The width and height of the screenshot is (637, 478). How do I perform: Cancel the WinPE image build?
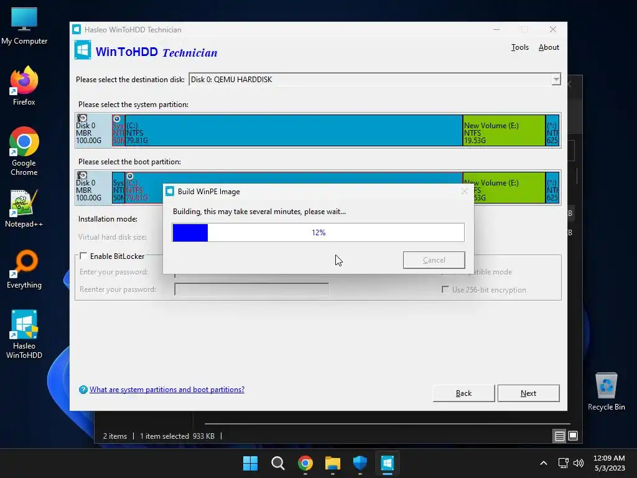[434, 260]
